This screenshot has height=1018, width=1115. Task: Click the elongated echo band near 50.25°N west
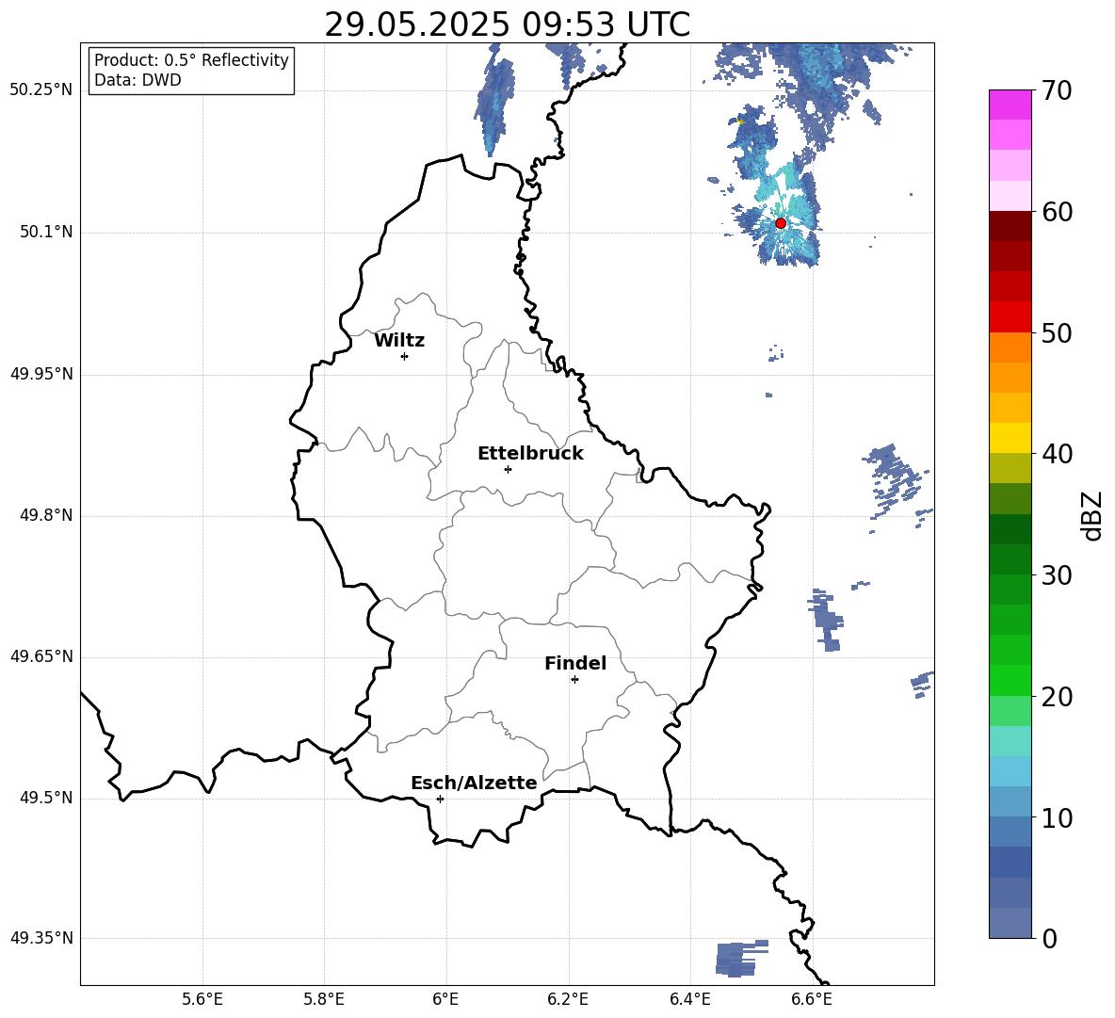[x=495, y=101]
